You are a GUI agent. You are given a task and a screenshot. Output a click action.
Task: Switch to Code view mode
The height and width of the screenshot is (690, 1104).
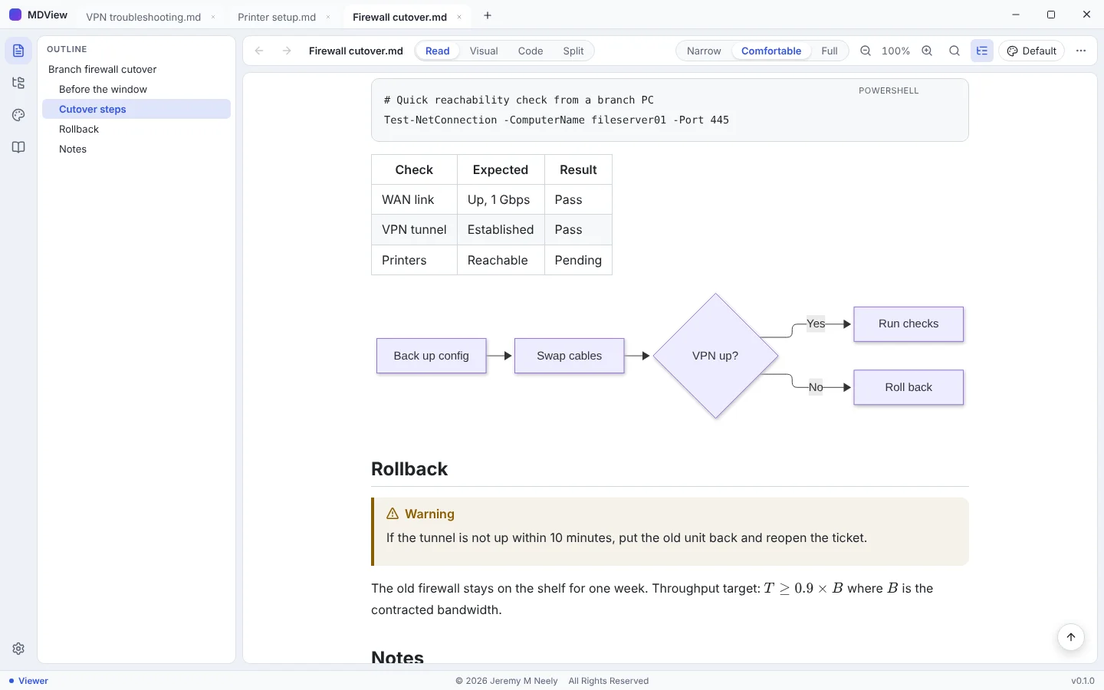coord(531,51)
